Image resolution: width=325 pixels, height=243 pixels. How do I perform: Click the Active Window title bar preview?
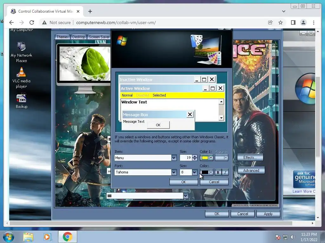click(161, 89)
